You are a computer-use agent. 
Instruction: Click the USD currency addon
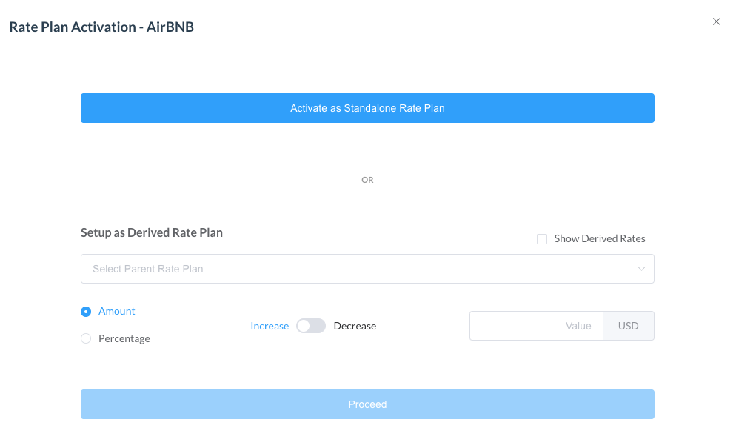[628, 326]
